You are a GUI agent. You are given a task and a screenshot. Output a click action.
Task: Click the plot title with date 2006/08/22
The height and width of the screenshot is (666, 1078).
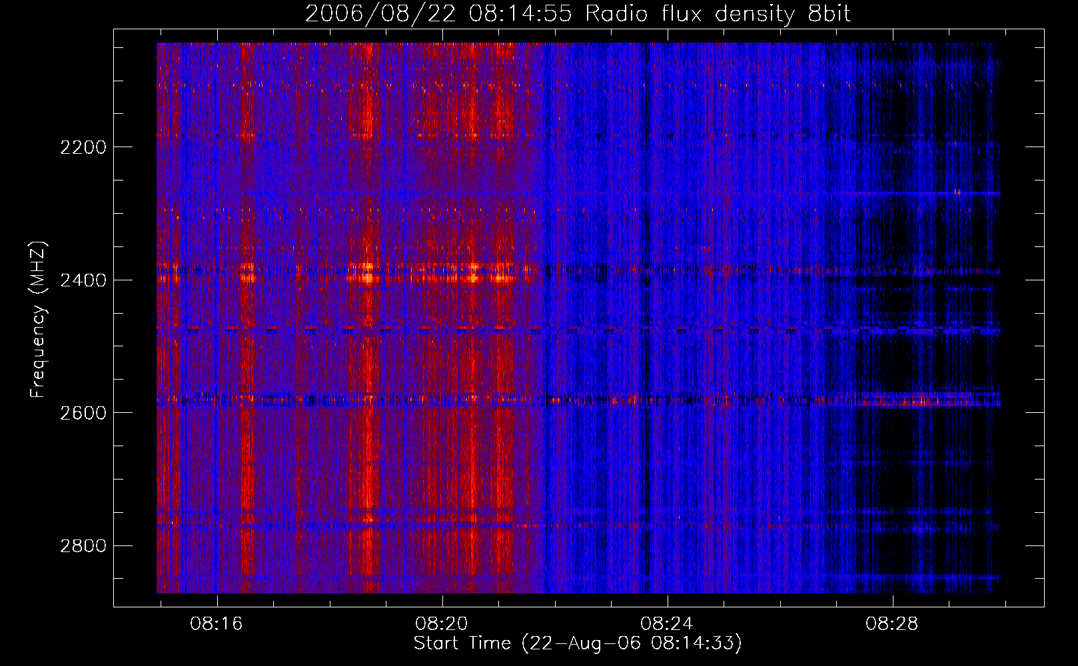click(578, 14)
